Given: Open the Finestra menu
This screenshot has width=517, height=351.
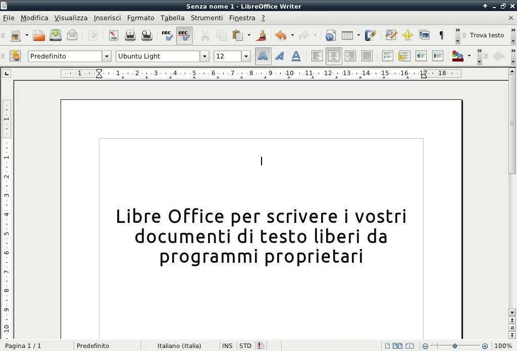Looking at the screenshot, I should coord(242,18).
